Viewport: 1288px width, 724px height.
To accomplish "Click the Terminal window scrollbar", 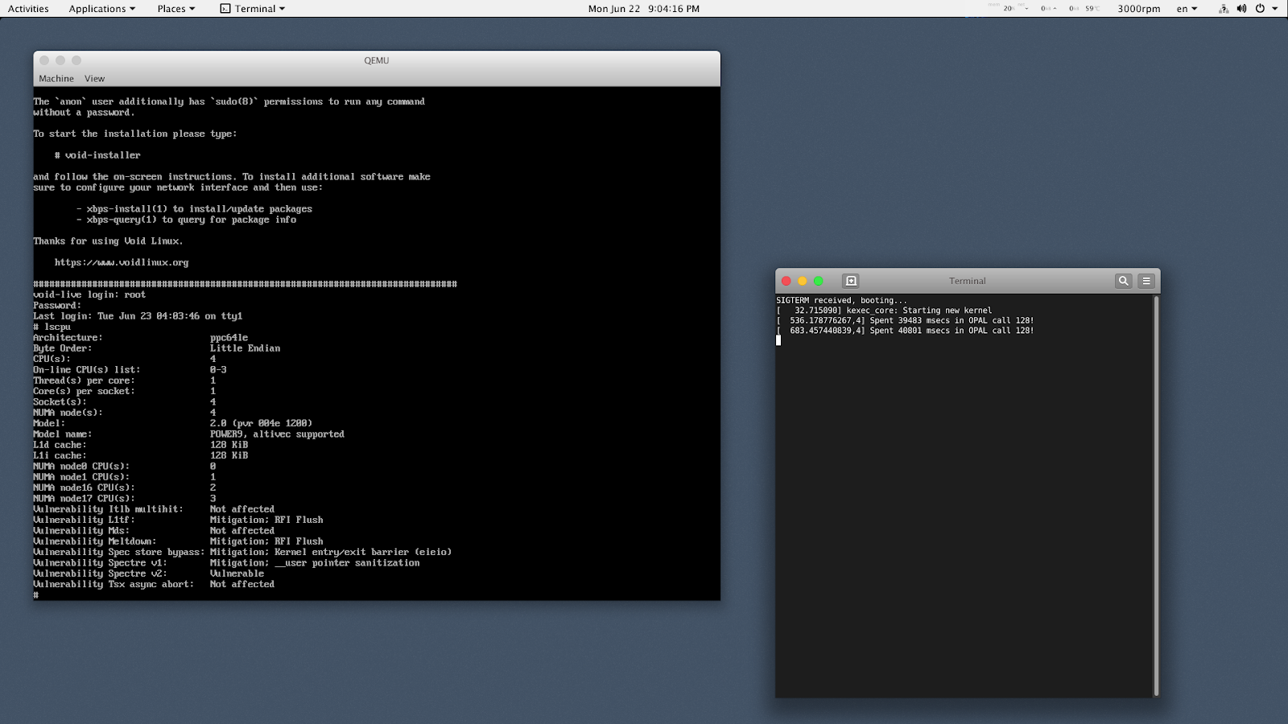I will click(x=1157, y=496).
